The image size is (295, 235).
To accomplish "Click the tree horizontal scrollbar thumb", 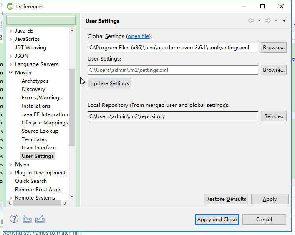I will tap(37, 203).
